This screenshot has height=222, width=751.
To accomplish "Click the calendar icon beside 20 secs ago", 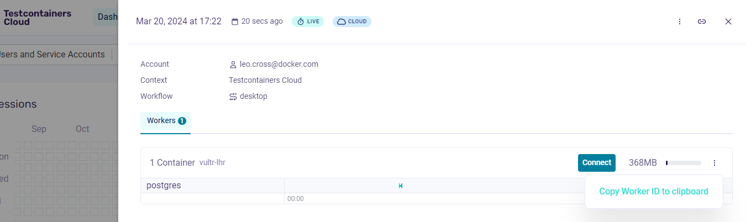I will (x=235, y=22).
